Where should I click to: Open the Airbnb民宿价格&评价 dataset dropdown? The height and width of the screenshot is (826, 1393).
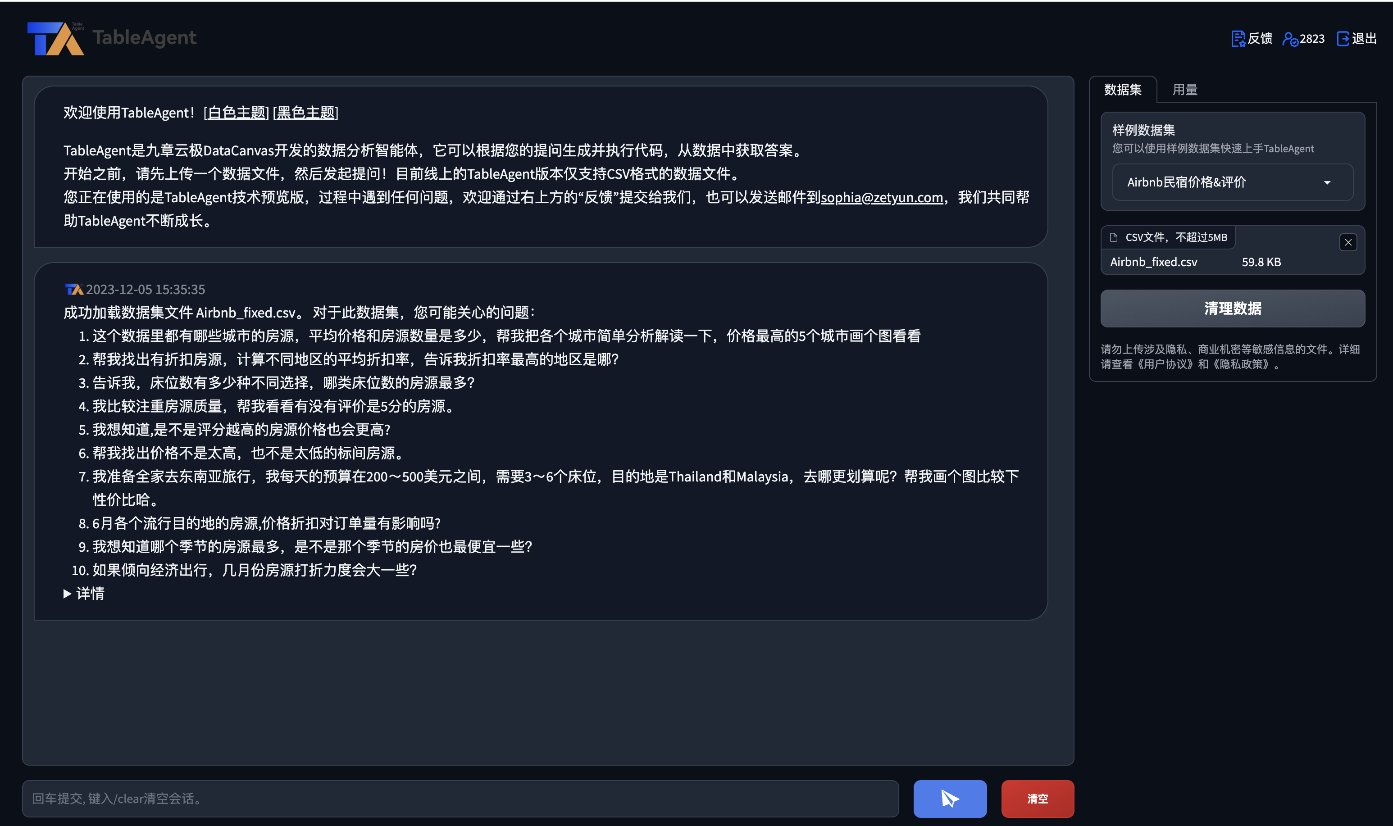pyautogui.click(x=1232, y=182)
